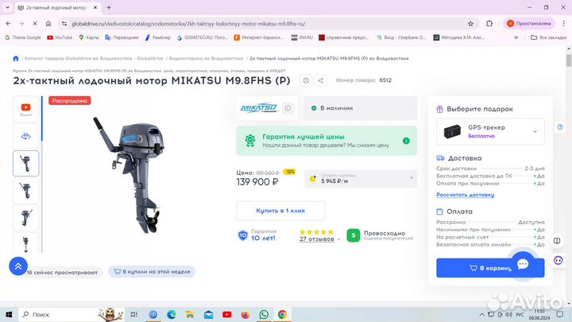Open the browser extensions puzzle icon
Viewport: 572px width, 322px height.
click(489, 24)
